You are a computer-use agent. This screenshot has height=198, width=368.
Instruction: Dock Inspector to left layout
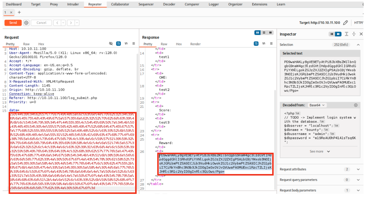click(332, 34)
